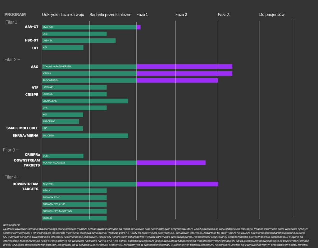
Task: Open the UBE-CEL program bar
Action: coord(79,41)
